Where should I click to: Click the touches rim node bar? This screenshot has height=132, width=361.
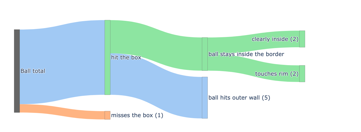pos(302,74)
